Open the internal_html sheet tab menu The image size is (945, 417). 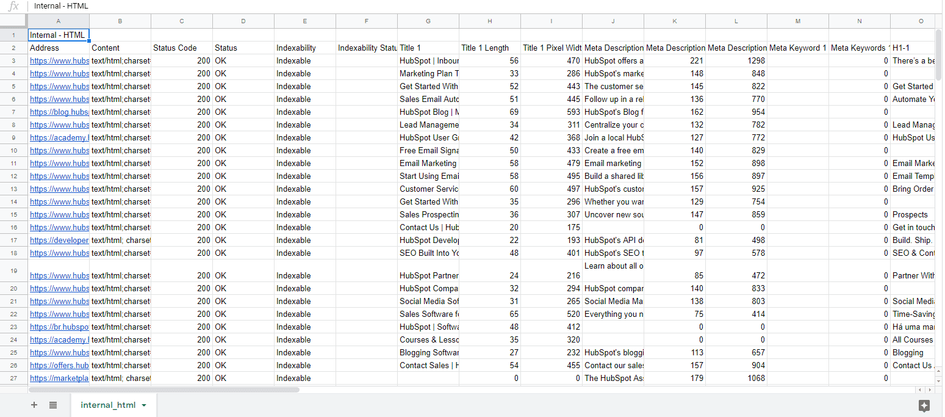(x=144, y=405)
